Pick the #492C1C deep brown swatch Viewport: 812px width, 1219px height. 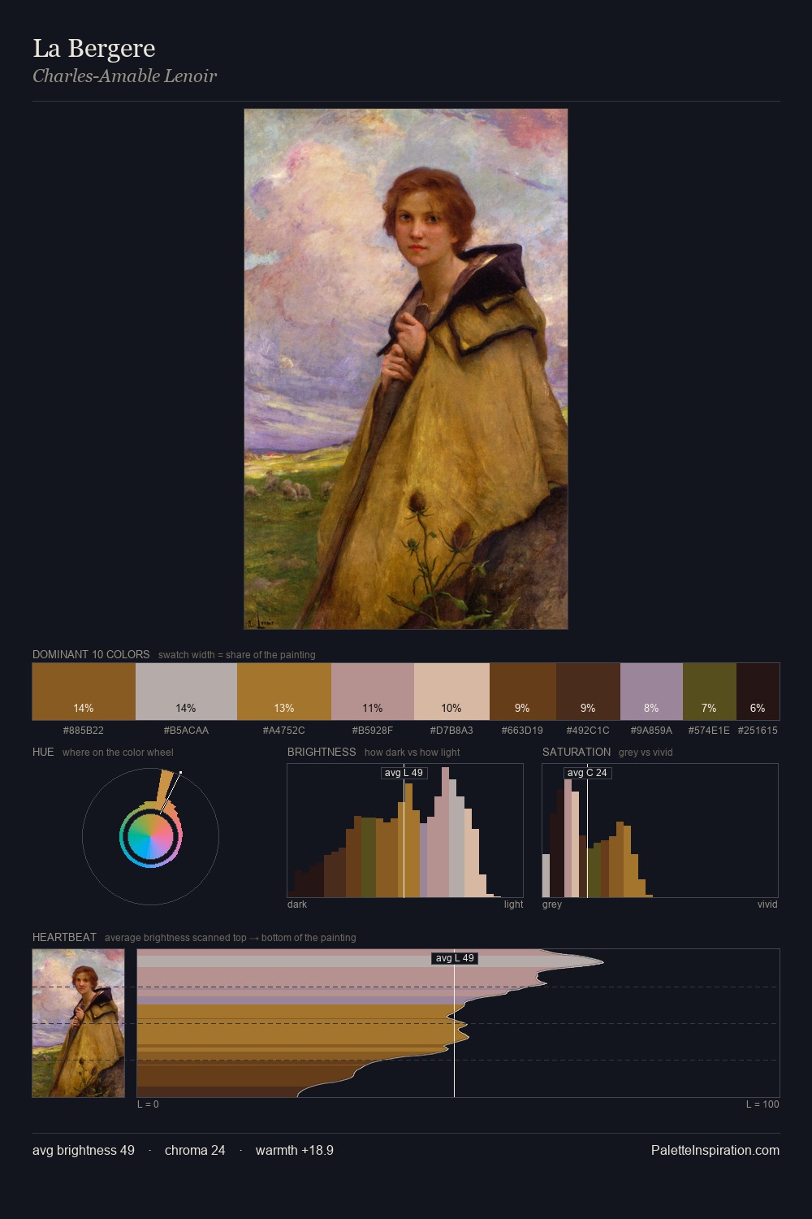point(588,692)
